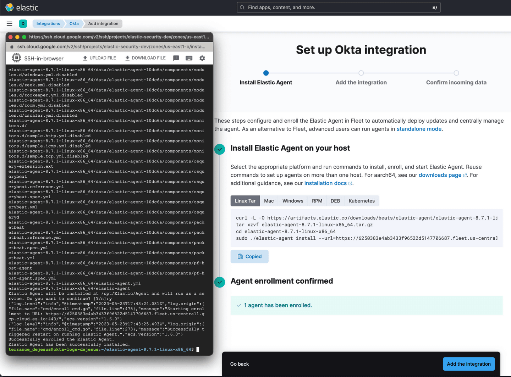Click the on-screen keyboard icon in SSH toolbar

pos(189,58)
